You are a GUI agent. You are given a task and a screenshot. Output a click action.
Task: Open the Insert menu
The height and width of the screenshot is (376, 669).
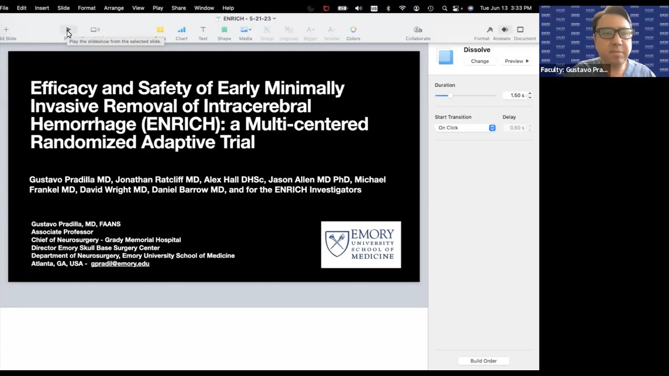(42, 8)
